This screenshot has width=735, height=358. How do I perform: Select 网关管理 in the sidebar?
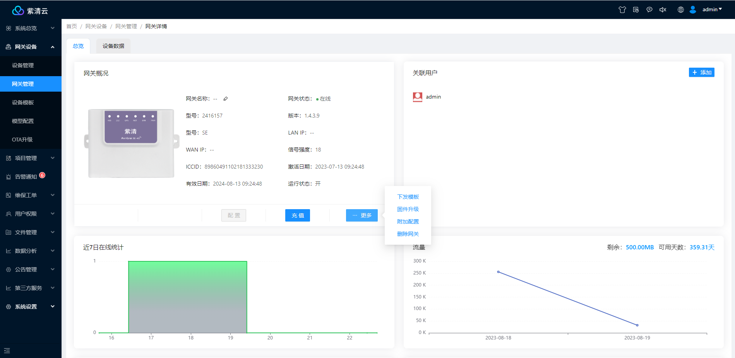[x=31, y=84]
